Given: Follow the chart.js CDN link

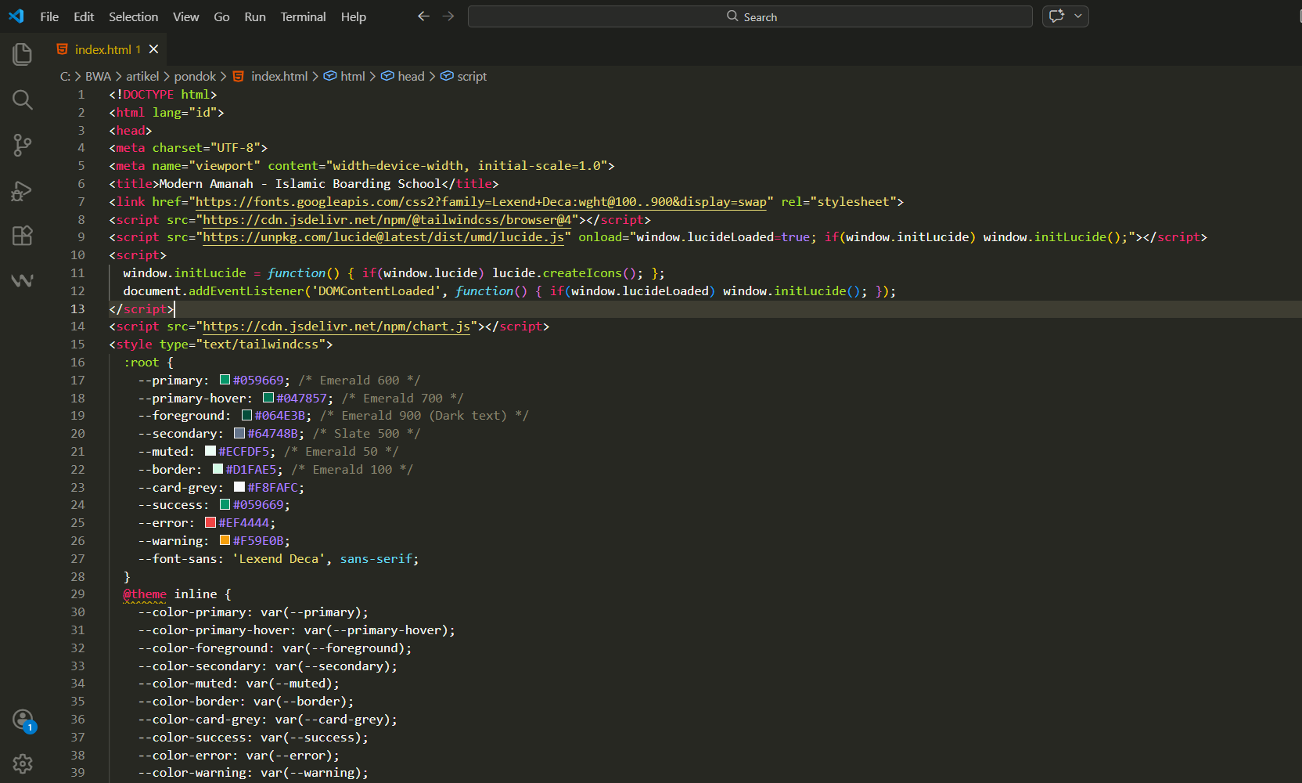Looking at the screenshot, I should pos(336,327).
